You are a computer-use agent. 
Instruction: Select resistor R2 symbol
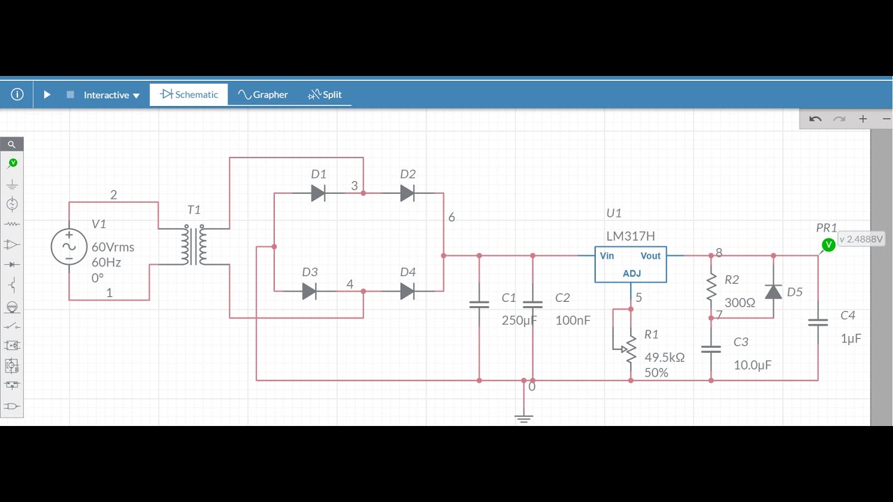[x=711, y=287]
